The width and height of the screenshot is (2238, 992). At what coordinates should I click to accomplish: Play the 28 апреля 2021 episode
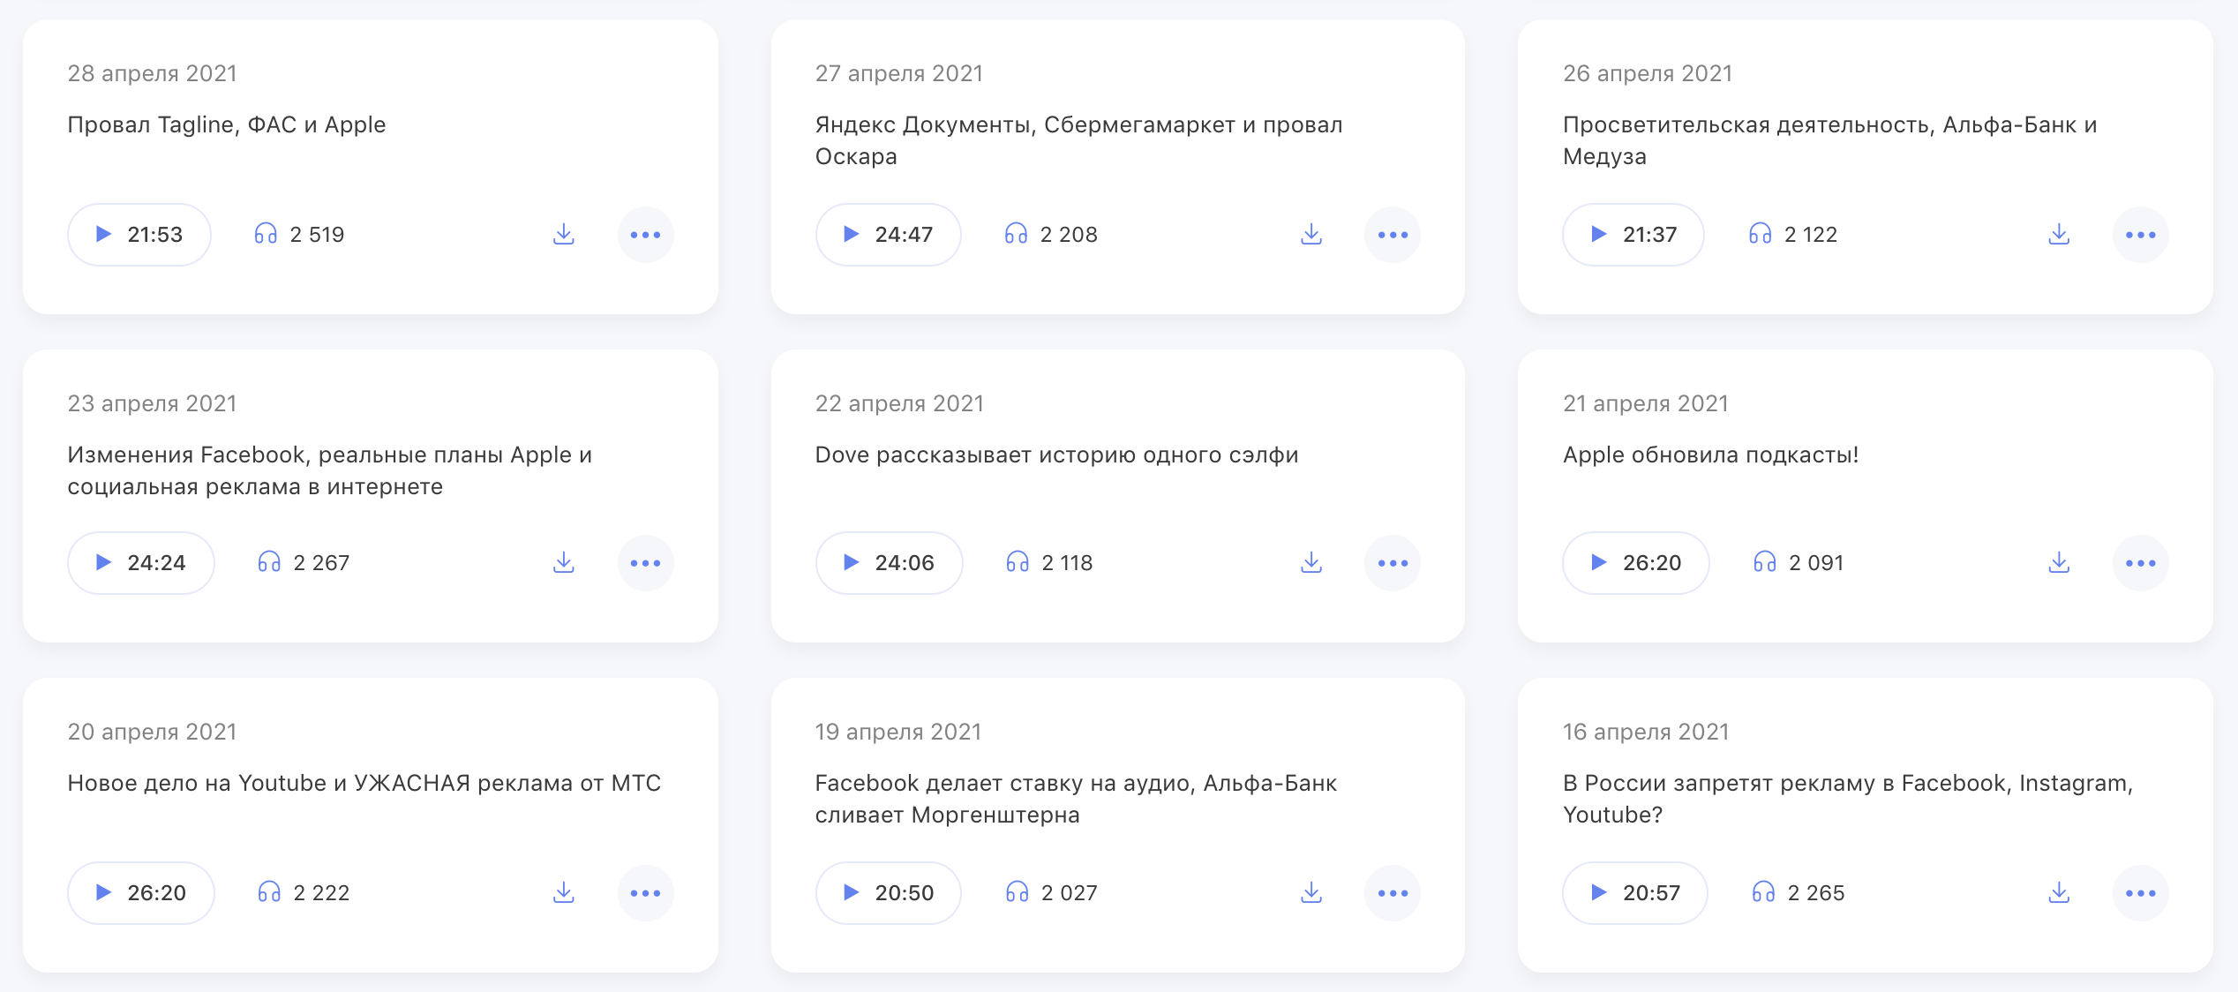click(139, 235)
